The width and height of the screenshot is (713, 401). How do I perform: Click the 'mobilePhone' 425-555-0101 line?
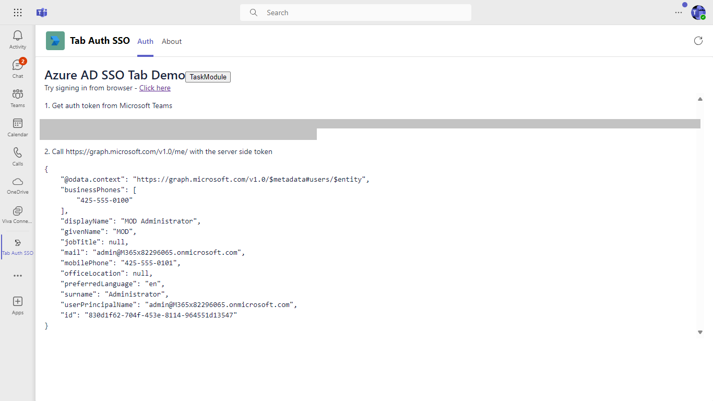pyautogui.click(x=121, y=263)
